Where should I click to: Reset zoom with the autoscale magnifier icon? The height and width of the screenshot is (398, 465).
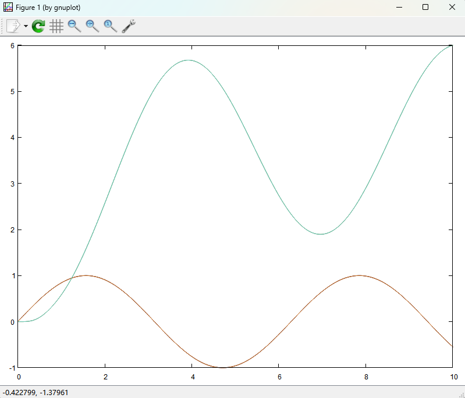[x=111, y=26]
